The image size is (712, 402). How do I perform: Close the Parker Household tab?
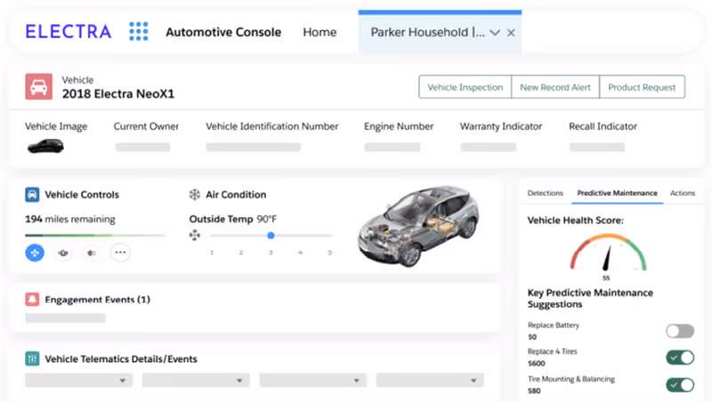tap(511, 33)
